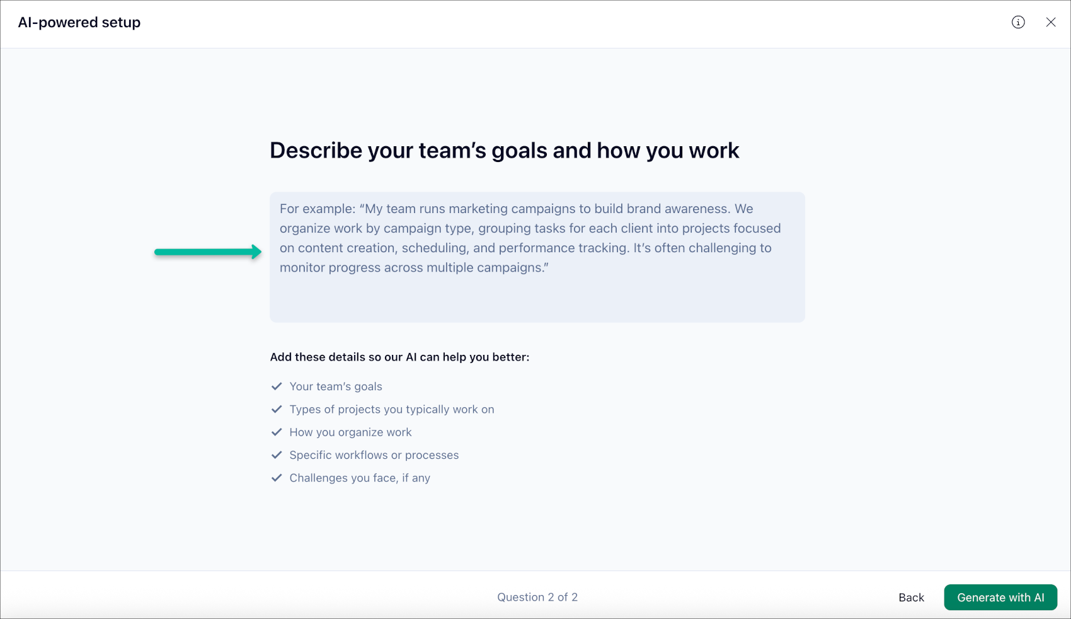Image resolution: width=1071 pixels, height=619 pixels.
Task: Click the checkmark beside Challenges you face
Action: click(x=277, y=478)
